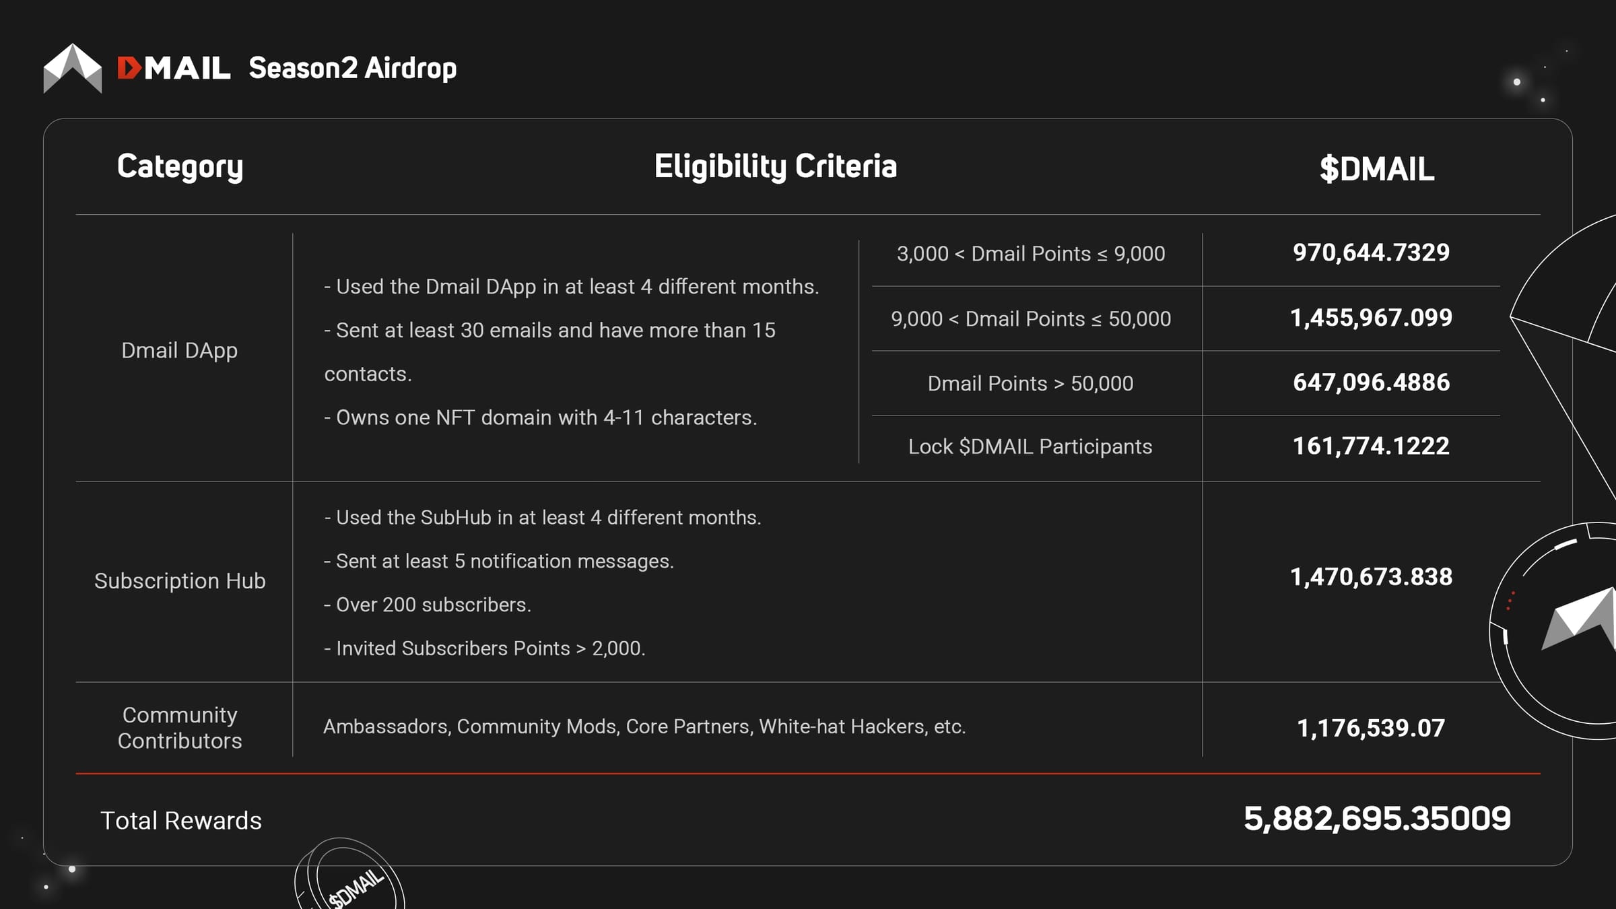Click the Dmail Points > 50,000 tier
Image resolution: width=1616 pixels, height=909 pixels.
tap(1030, 383)
